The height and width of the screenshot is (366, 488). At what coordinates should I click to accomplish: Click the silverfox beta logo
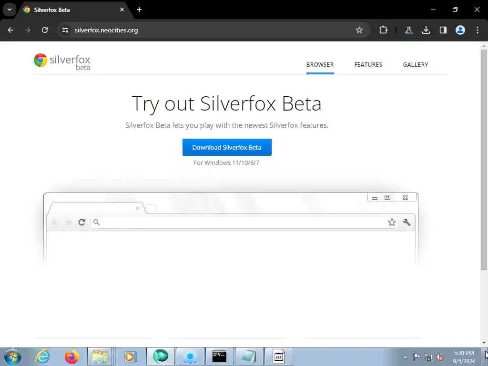pos(62,61)
